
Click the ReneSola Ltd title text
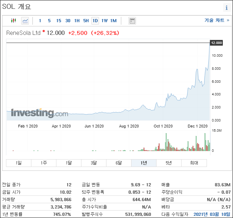click(x=23, y=33)
